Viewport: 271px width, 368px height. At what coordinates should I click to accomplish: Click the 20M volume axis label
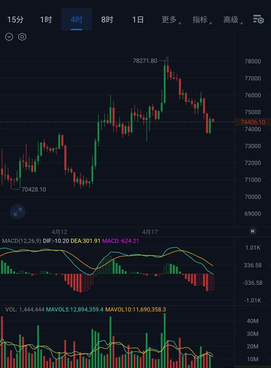point(253,346)
